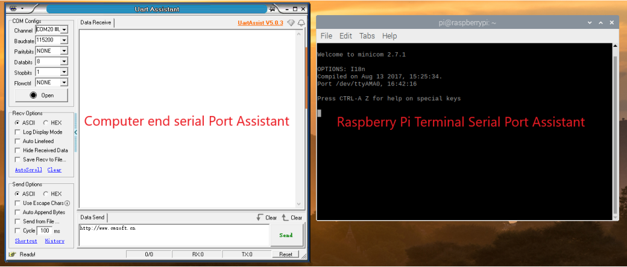Expand the Channel COM port dropdown

(x=64, y=29)
